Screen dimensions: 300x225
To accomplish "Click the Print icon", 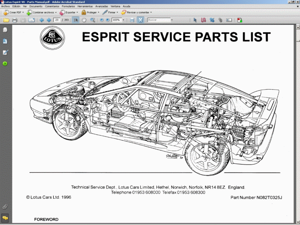I will click(15, 20).
